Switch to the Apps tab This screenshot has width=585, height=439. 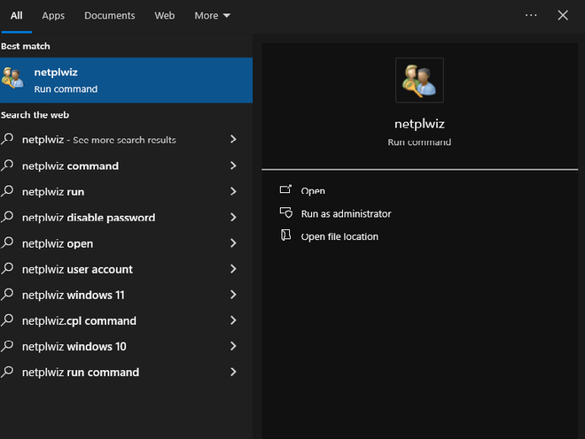pos(53,15)
